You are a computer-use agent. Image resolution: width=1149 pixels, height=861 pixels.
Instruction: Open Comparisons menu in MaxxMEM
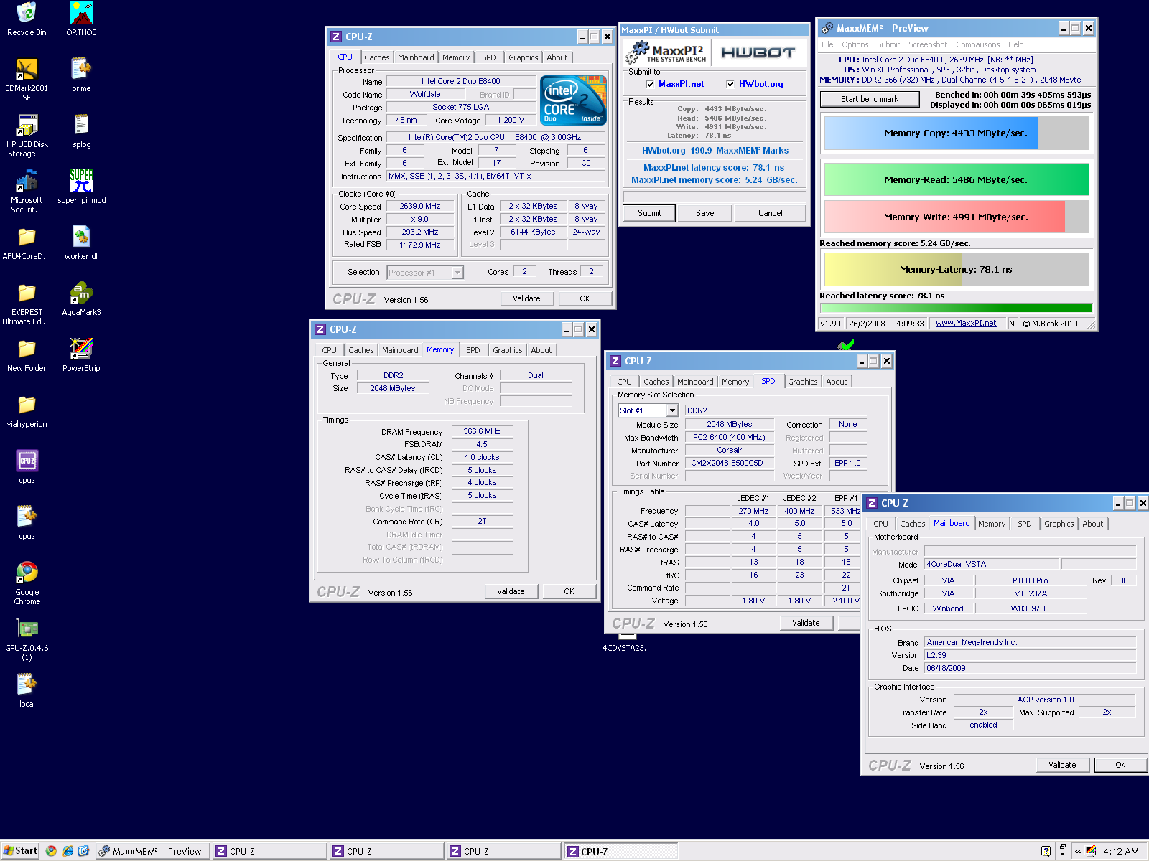(977, 44)
